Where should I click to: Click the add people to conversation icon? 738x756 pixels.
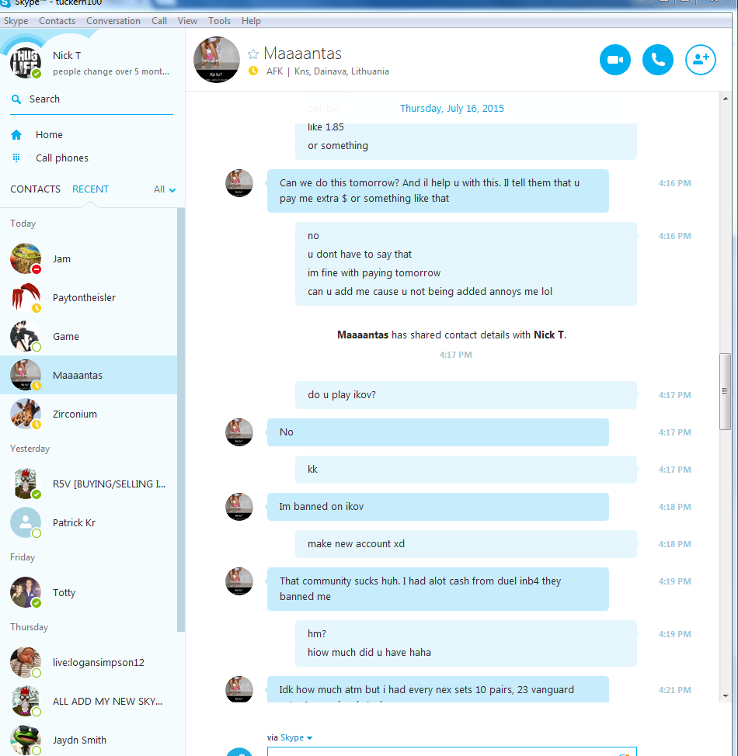point(701,60)
